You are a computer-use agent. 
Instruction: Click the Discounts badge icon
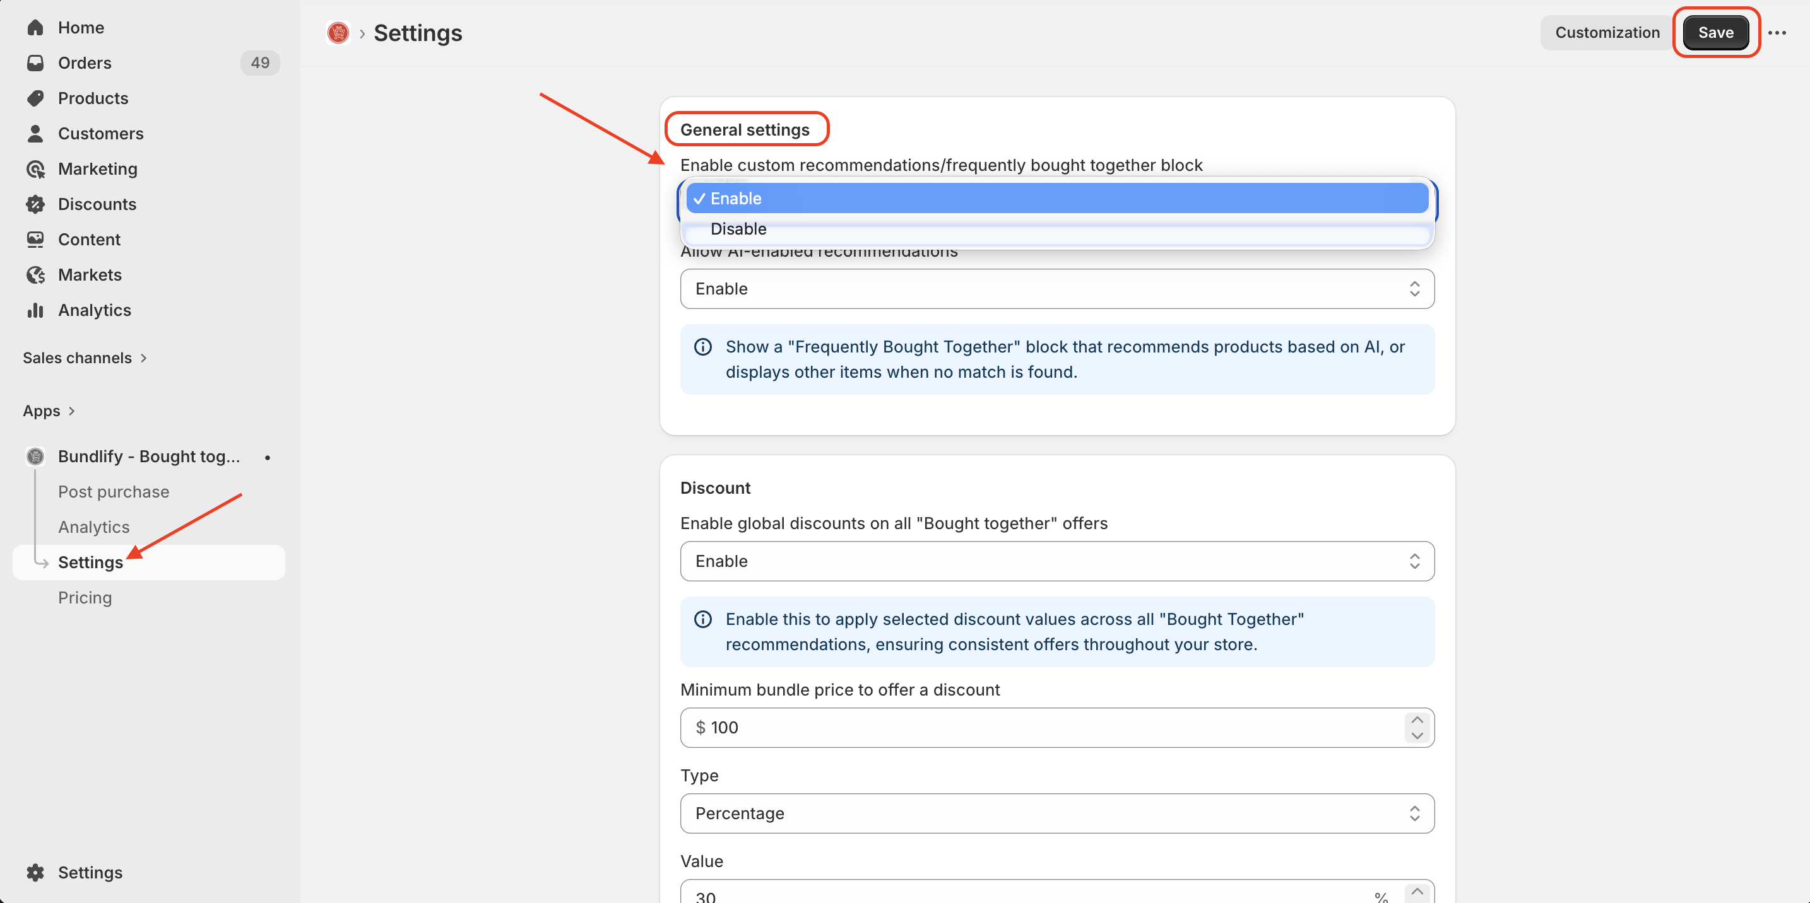point(35,204)
